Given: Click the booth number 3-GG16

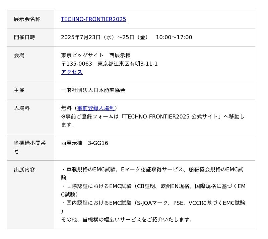Looking at the screenshot, I should tap(98, 143).
